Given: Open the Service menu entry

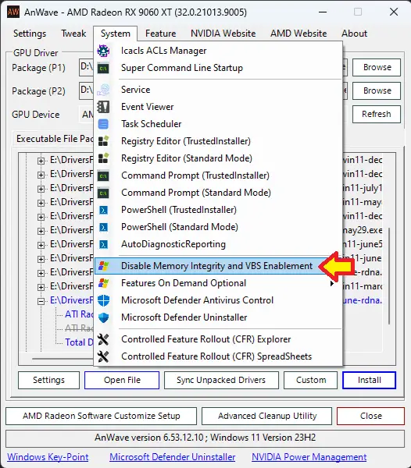Looking at the screenshot, I should click(x=218, y=90).
